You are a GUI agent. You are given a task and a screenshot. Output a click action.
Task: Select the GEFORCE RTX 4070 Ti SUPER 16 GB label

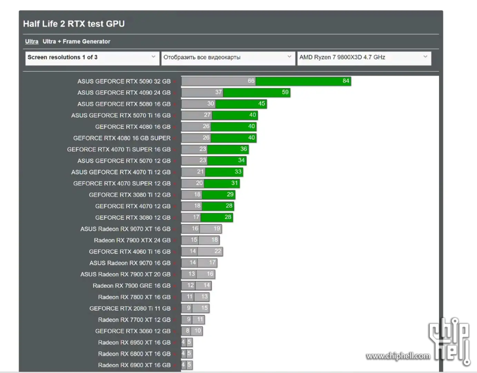(119, 150)
